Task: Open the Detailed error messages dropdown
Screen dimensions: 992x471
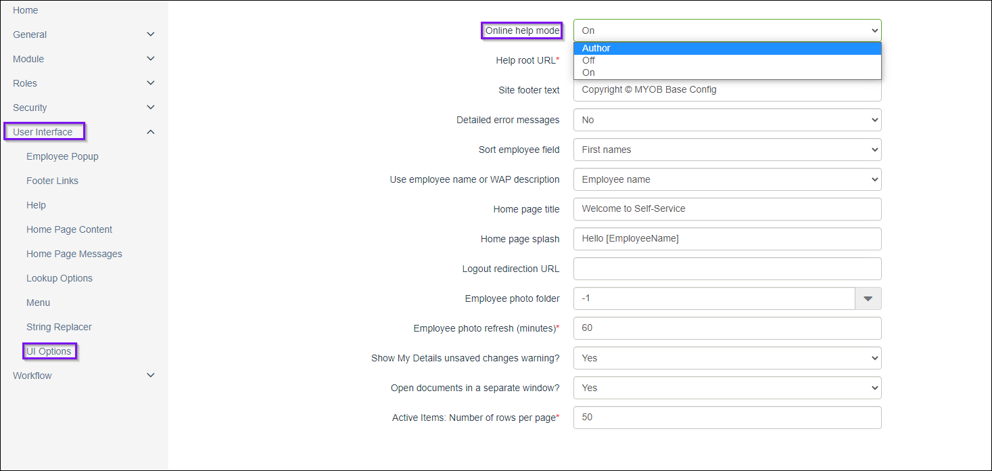Action: pos(727,120)
